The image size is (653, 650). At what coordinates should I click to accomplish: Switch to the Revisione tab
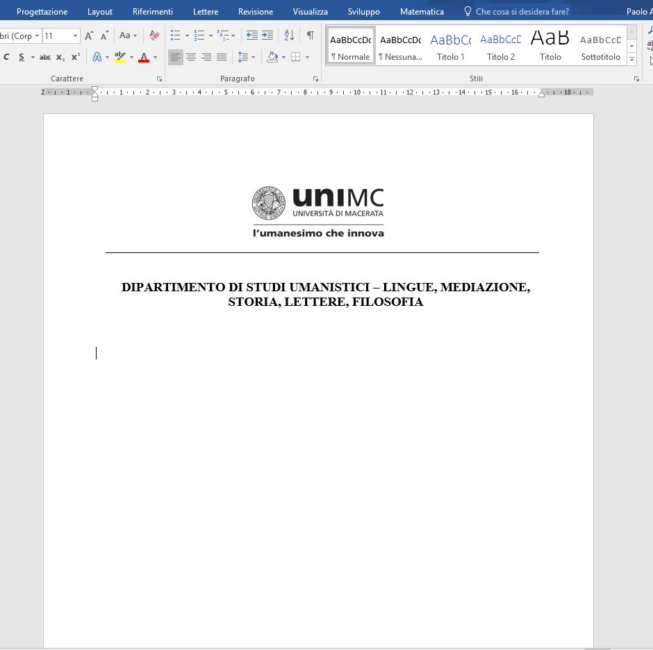tap(256, 12)
